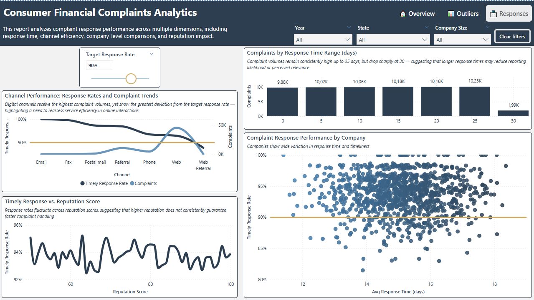This screenshot has width=534, height=300.
Task: Click the chevron icon above Company Size slicer
Action: (487, 27)
